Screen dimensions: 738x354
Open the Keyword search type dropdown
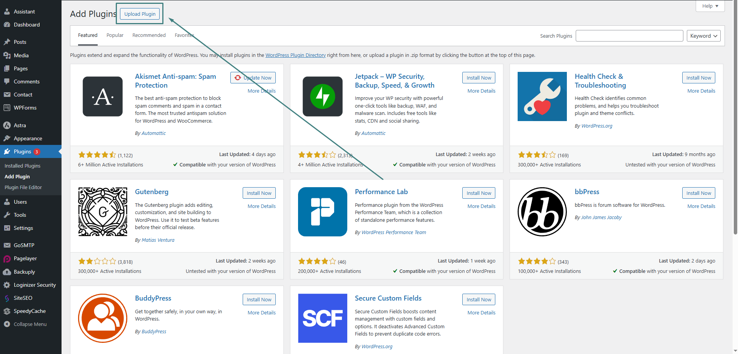click(704, 36)
